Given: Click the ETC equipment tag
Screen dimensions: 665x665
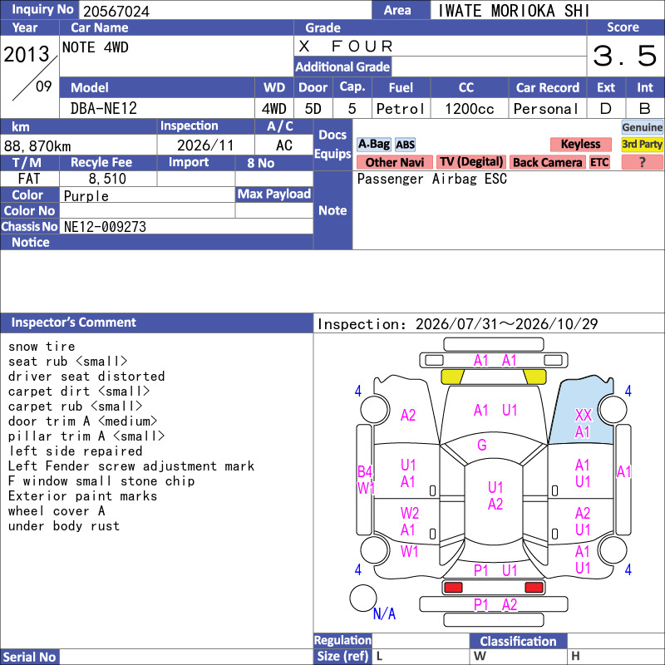Looking at the screenshot, I should (599, 162).
